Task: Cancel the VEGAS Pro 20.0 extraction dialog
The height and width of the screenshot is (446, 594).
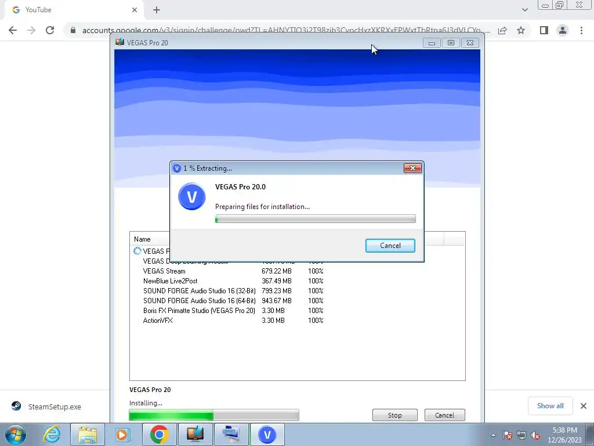Action: click(390, 246)
